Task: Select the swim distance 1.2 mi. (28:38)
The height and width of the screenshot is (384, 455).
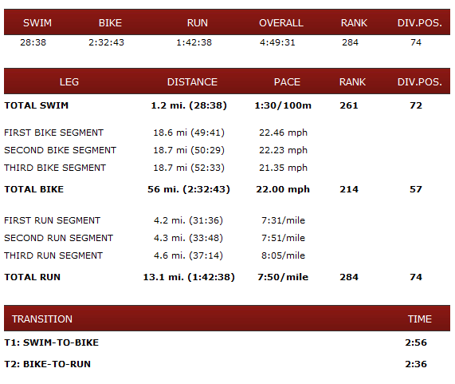Action: (189, 105)
